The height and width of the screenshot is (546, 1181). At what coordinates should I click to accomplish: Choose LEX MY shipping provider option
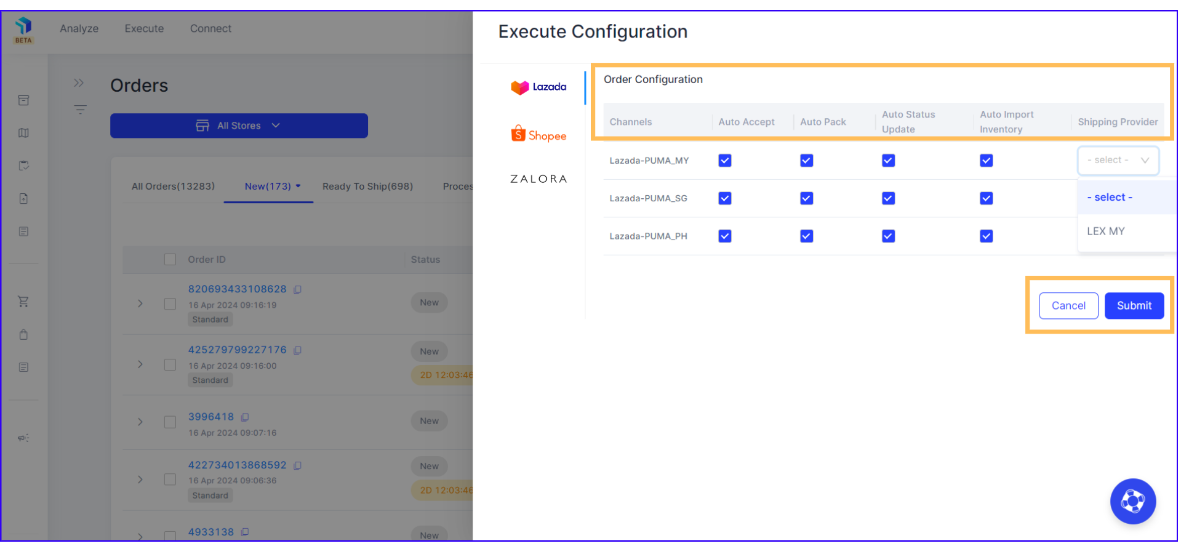[1127, 231]
